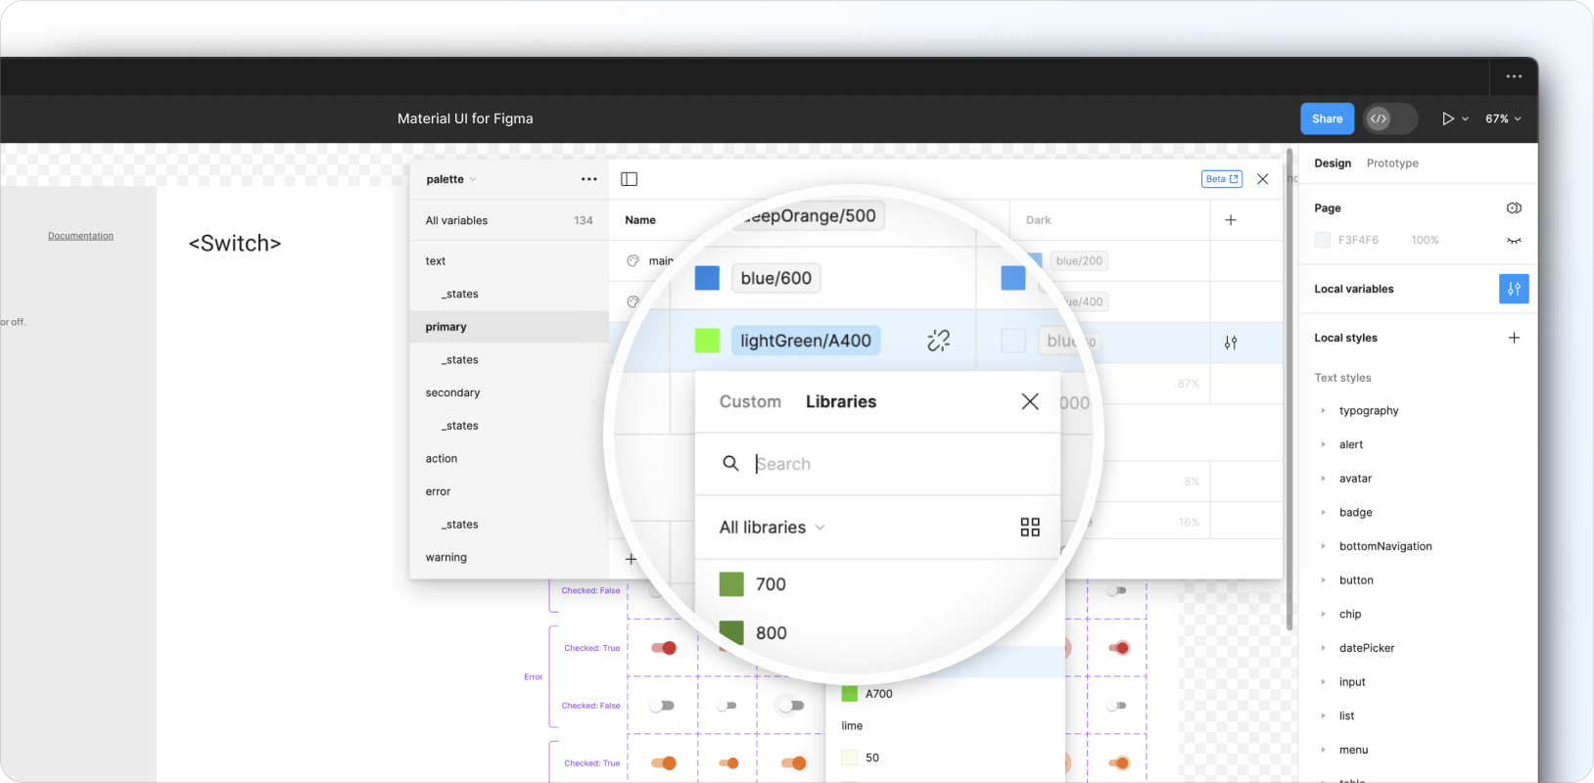The image size is (1594, 783).
Task: Click the blue Share button
Action: [x=1327, y=118]
